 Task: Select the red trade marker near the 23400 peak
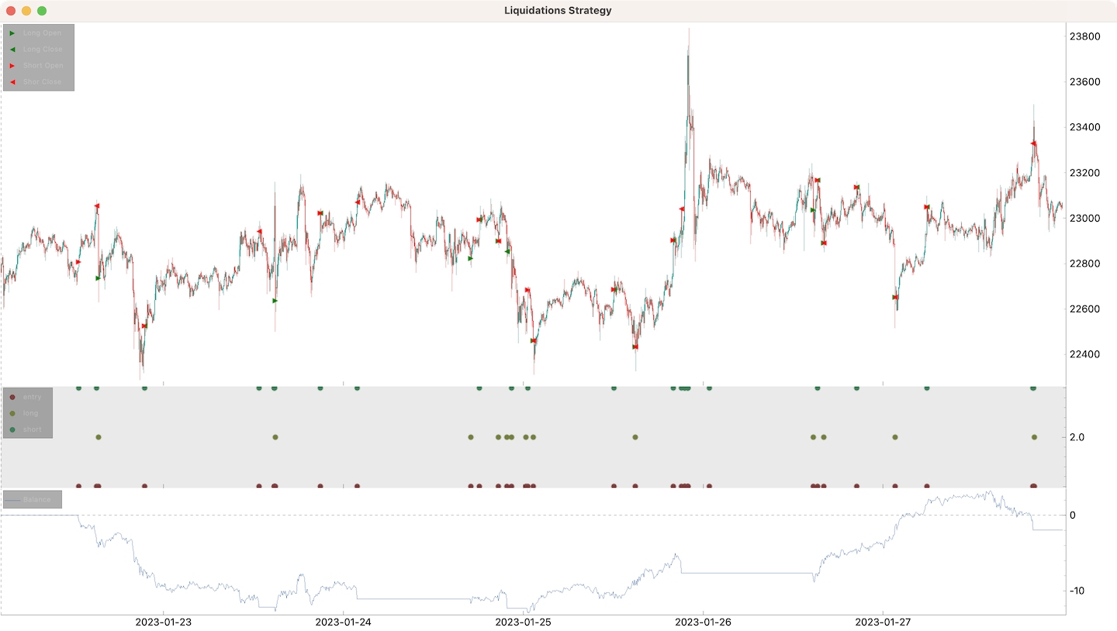(x=1033, y=143)
